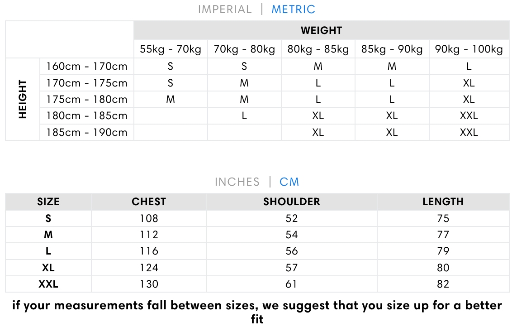
Task: Click the 80kg - 85kg column header
Action: pos(318,49)
